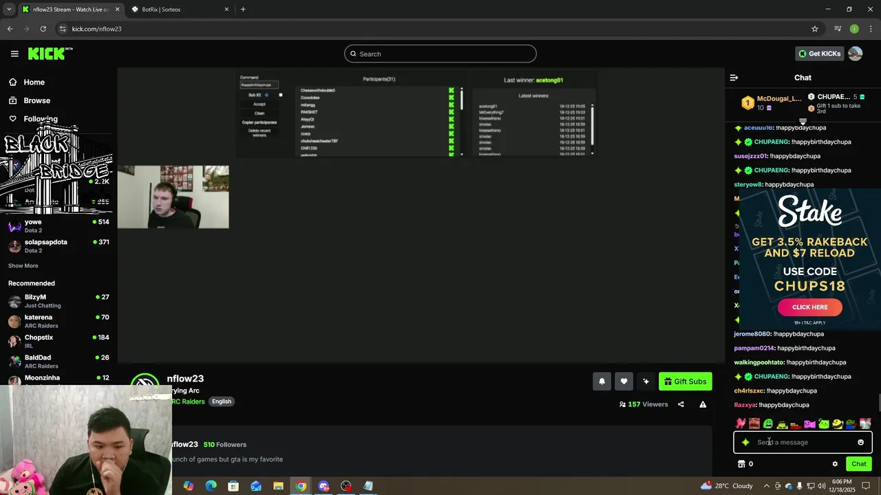Go back in browser history
The height and width of the screenshot is (495, 881).
(x=10, y=29)
